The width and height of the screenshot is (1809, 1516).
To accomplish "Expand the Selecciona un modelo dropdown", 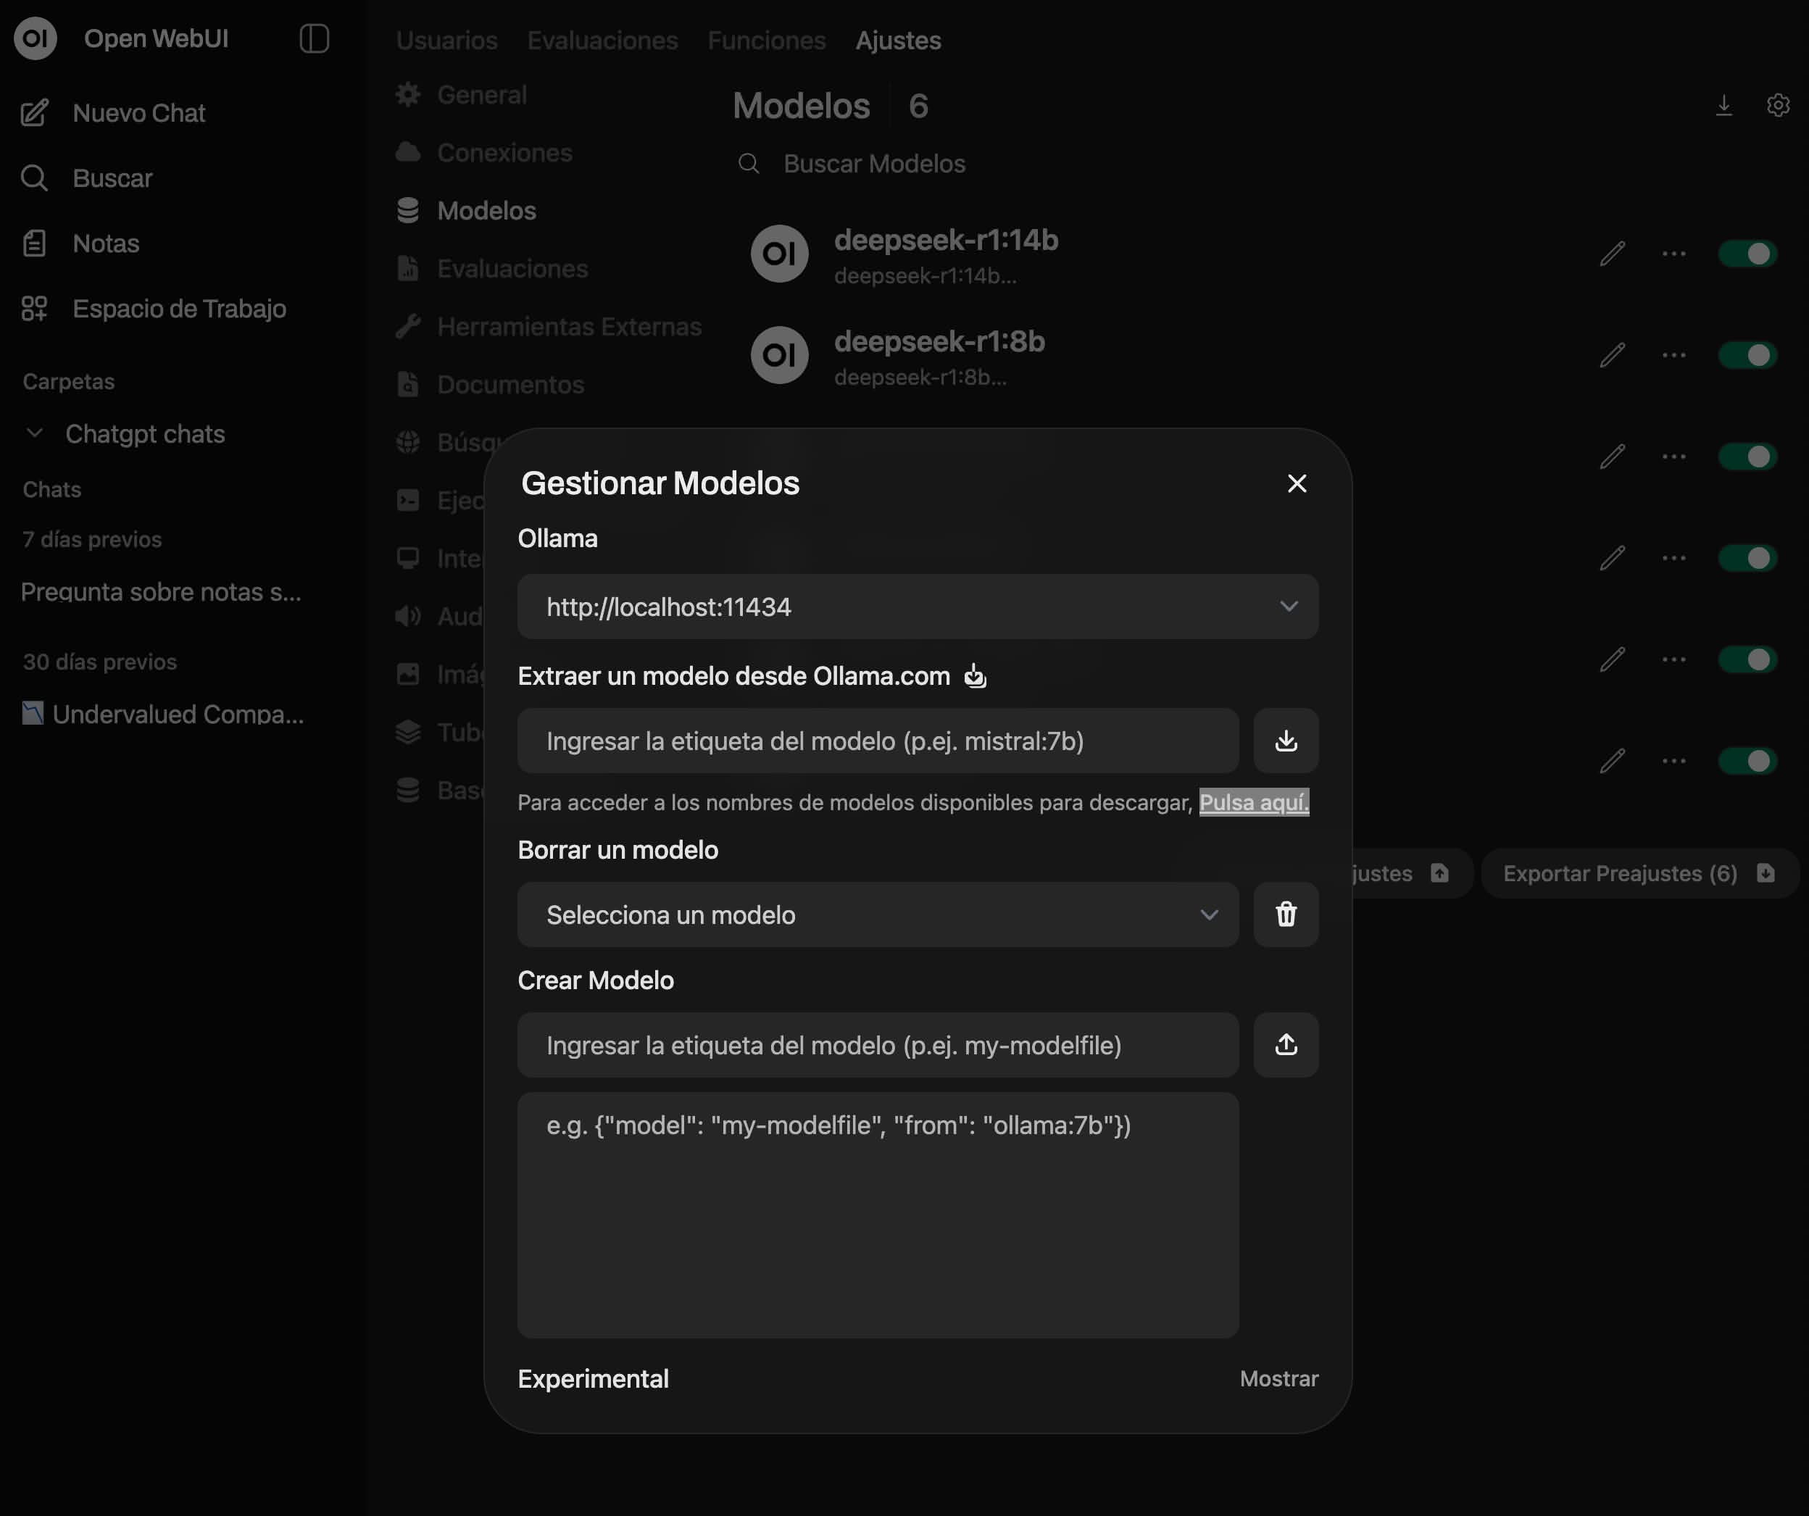I will [877, 915].
